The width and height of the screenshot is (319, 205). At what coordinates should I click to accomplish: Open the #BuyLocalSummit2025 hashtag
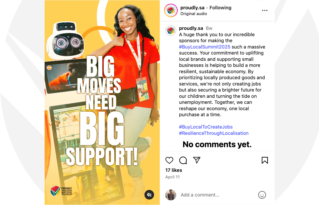(205, 47)
